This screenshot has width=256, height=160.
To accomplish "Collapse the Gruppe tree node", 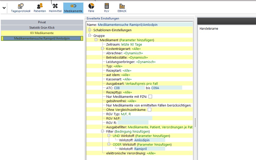I will (x=90, y=36).
